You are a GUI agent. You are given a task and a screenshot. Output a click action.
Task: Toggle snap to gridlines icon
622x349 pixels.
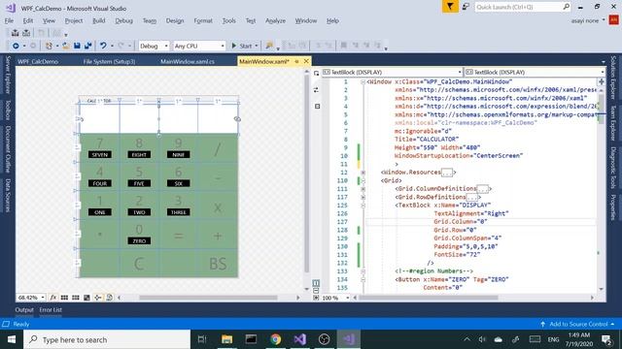pos(76,298)
